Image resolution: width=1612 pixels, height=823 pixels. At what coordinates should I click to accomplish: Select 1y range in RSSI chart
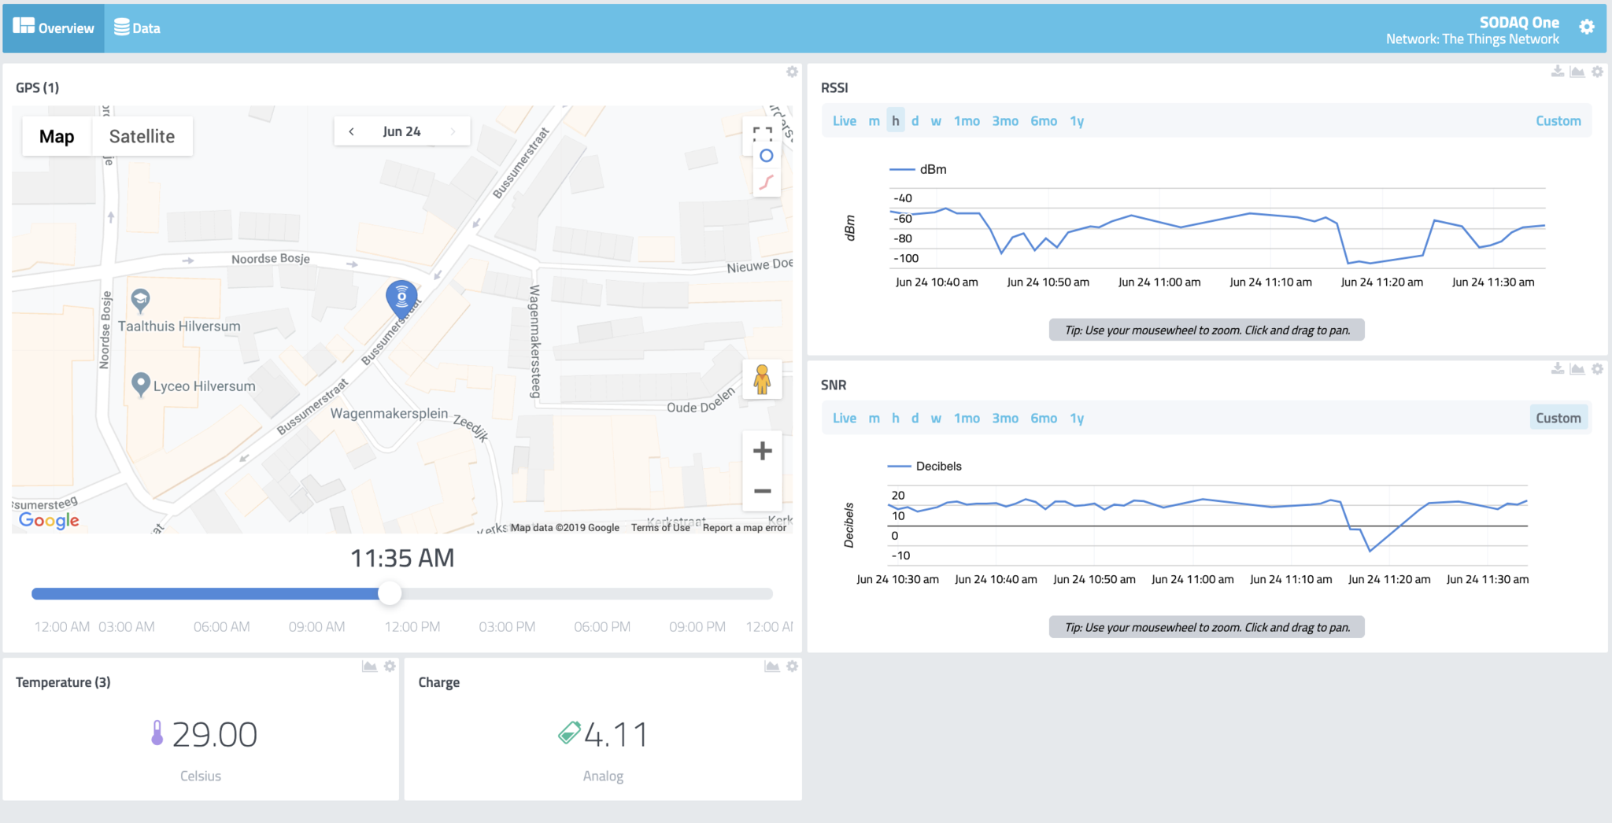click(x=1077, y=120)
